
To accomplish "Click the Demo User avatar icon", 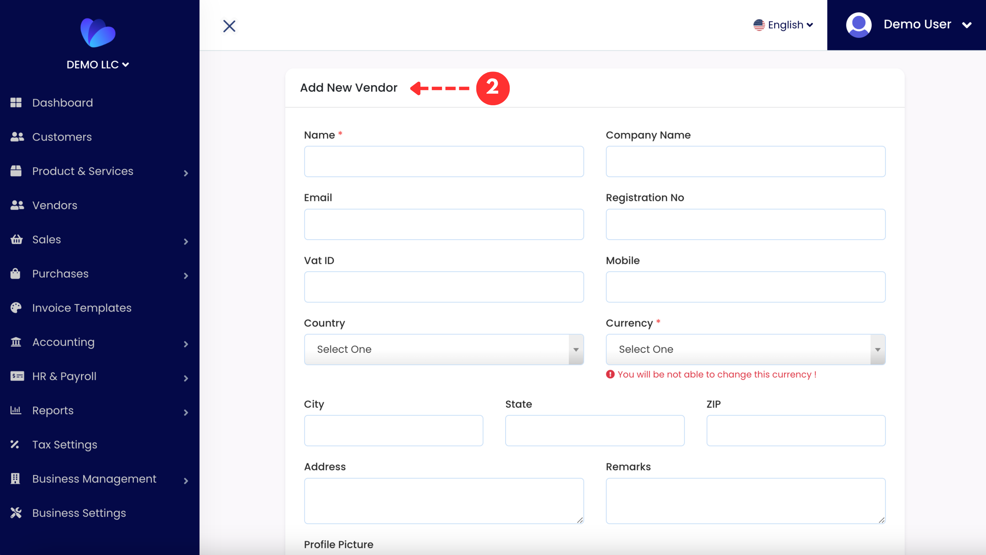I will point(859,25).
